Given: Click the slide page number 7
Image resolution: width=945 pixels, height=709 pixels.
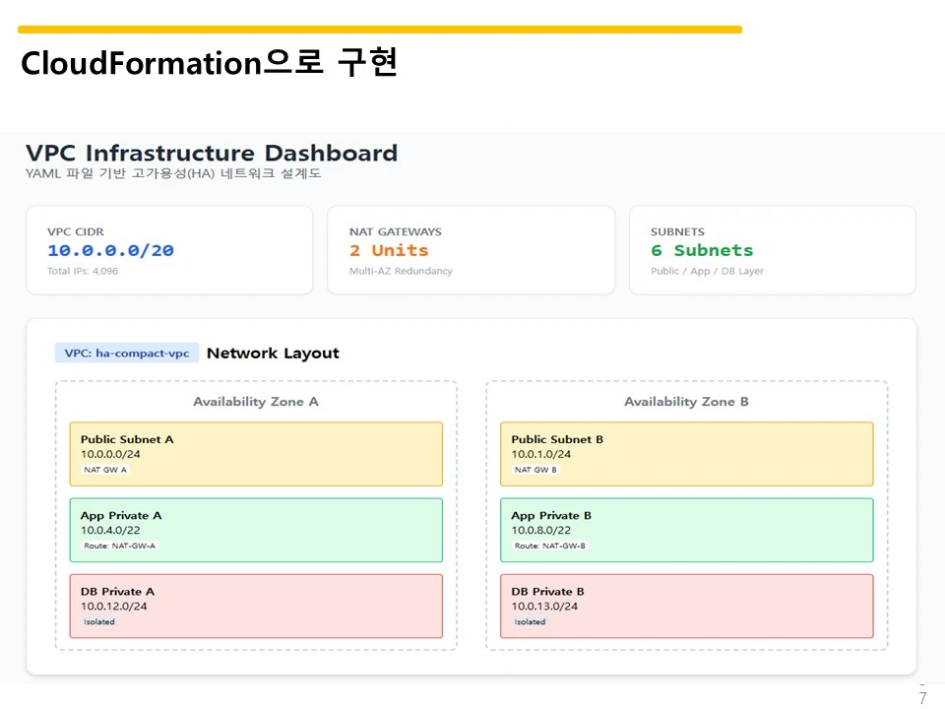Looking at the screenshot, I should pyautogui.click(x=922, y=698).
